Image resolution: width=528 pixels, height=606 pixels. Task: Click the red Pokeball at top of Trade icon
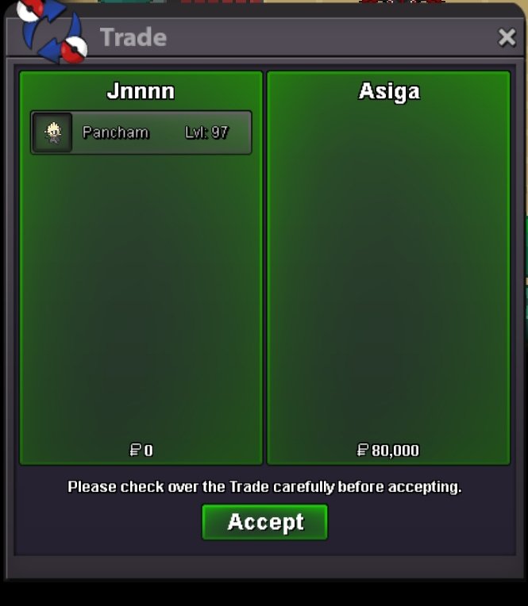click(x=30, y=9)
